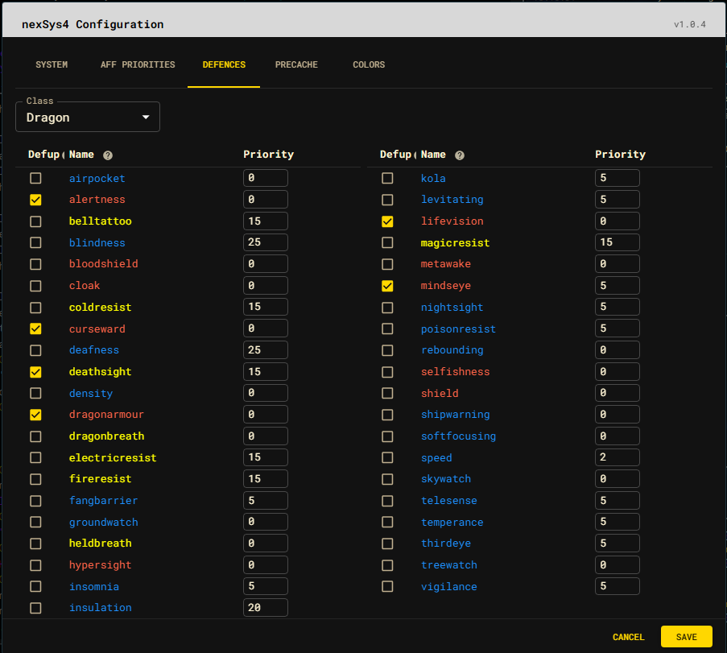This screenshot has width=727, height=653.
Task: Enable the speed defup checkbox
Action: [387, 458]
